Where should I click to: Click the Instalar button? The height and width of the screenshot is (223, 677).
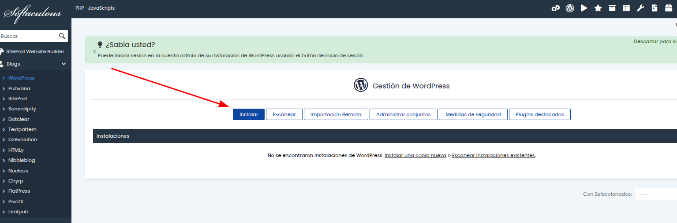coord(249,114)
